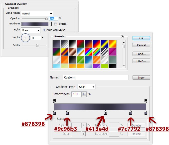Click the presets scrollbar down arrow

(124, 66)
